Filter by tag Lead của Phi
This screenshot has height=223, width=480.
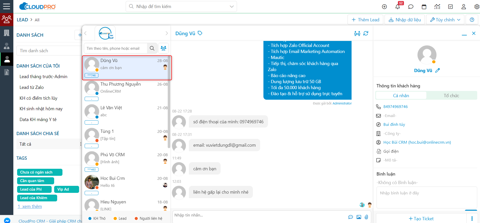point(34,189)
